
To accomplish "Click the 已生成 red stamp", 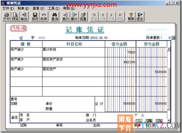I will pos(18,29).
